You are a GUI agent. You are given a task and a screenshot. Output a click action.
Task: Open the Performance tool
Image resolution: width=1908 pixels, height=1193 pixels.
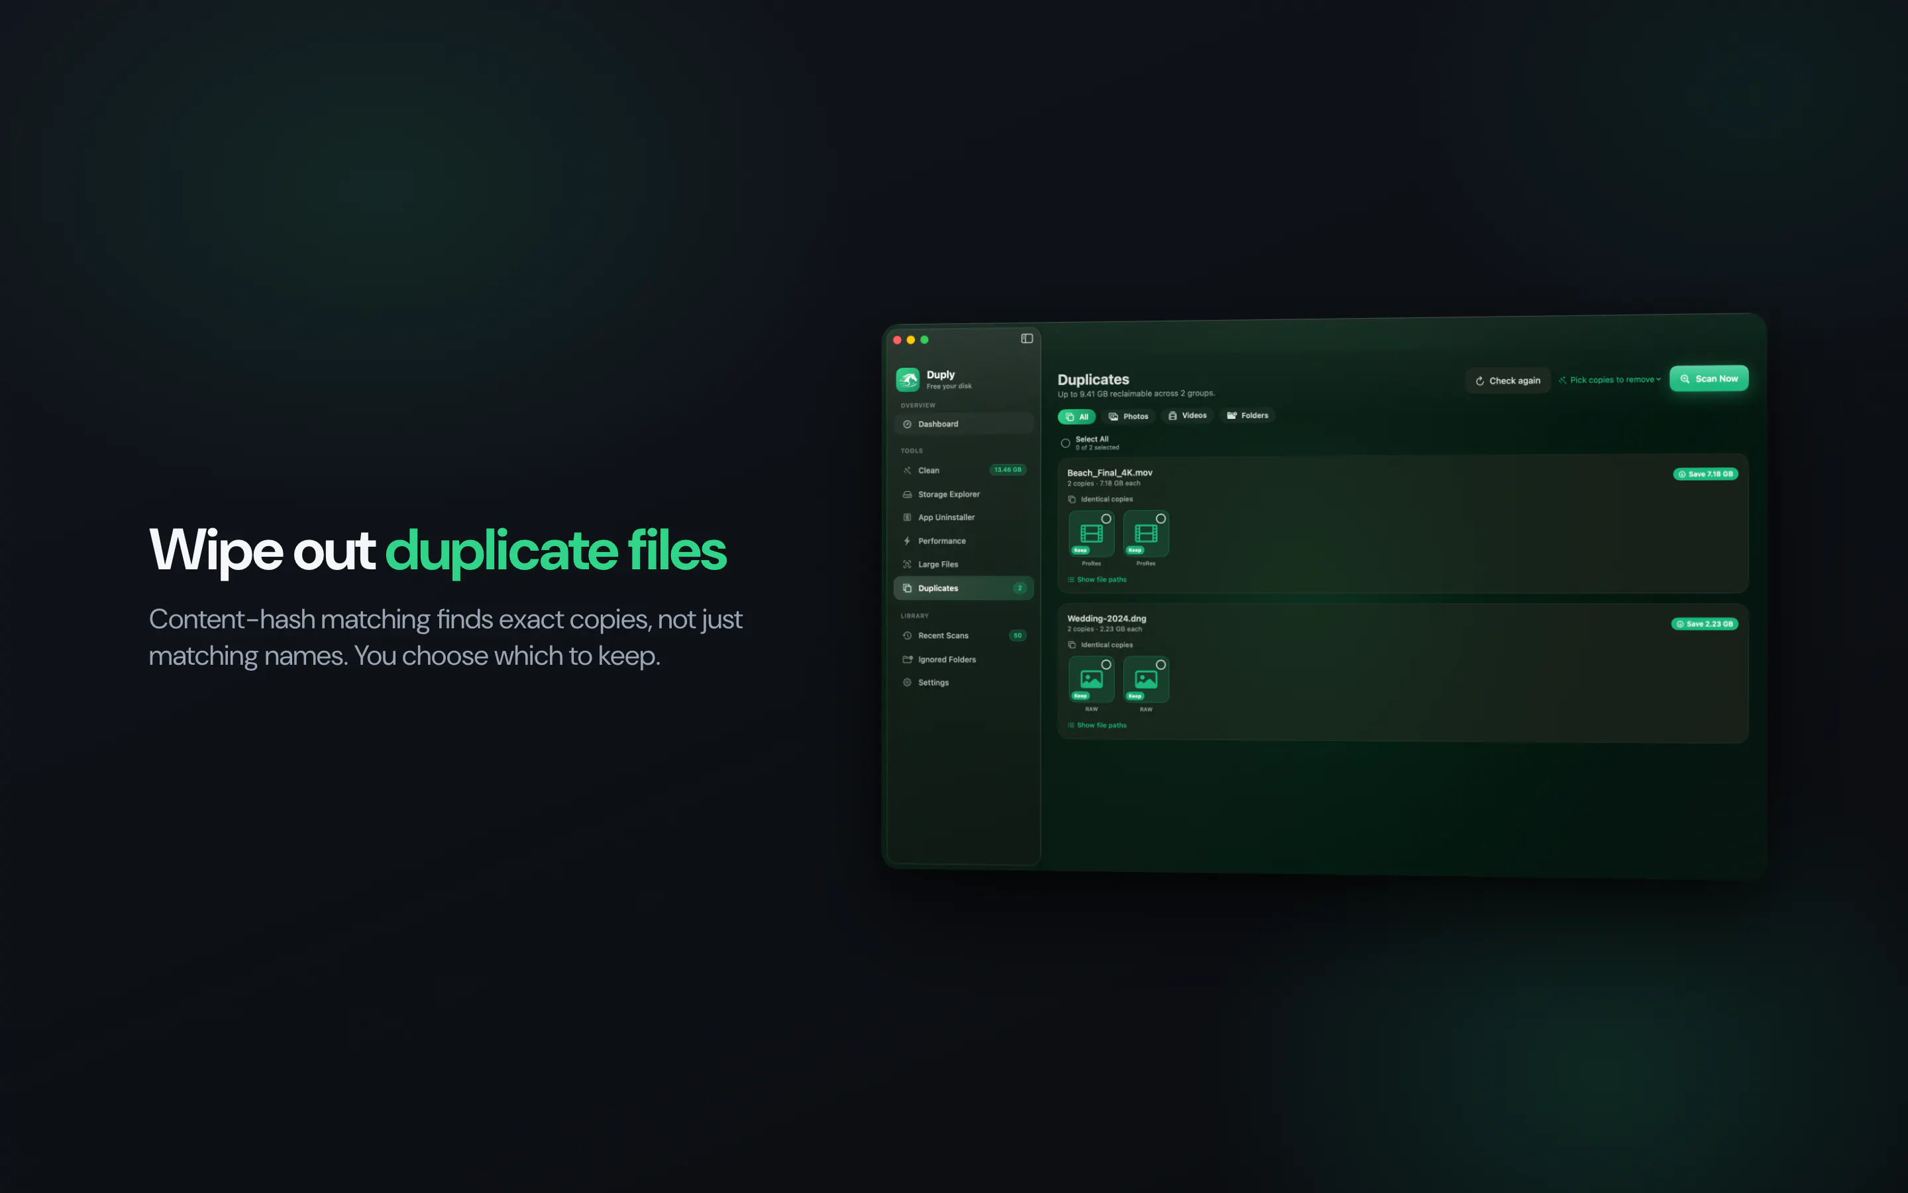(x=963, y=541)
